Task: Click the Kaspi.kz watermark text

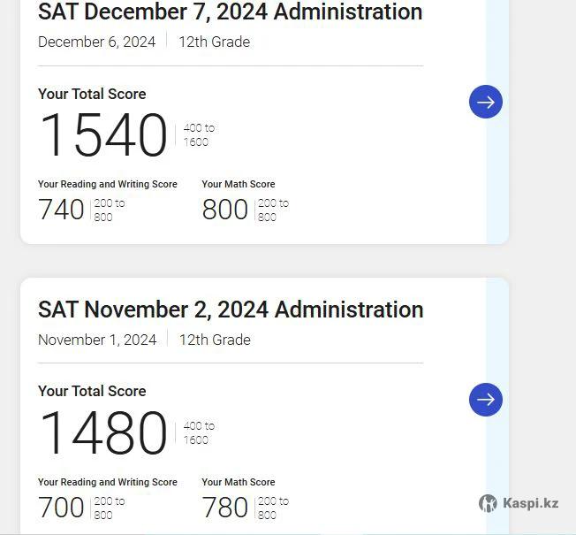Action: click(530, 502)
